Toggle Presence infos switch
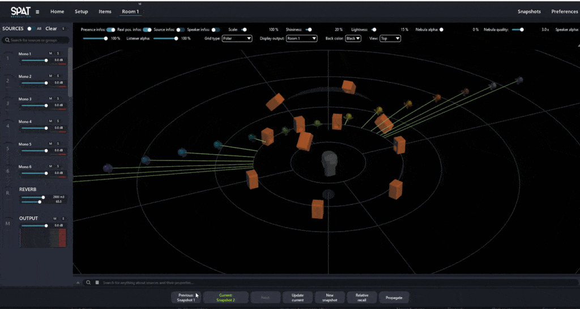The width and height of the screenshot is (580, 309). tap(110, 29)
